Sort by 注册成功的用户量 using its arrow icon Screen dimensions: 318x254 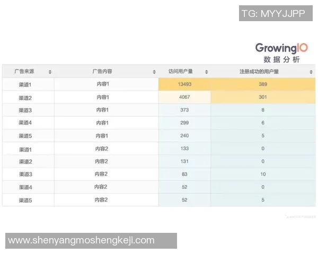[311, 72]
